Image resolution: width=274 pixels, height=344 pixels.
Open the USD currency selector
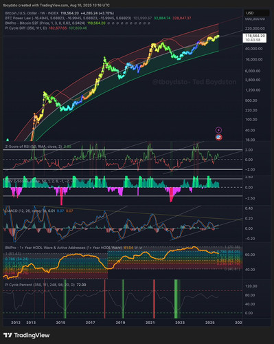pos(257,13)
